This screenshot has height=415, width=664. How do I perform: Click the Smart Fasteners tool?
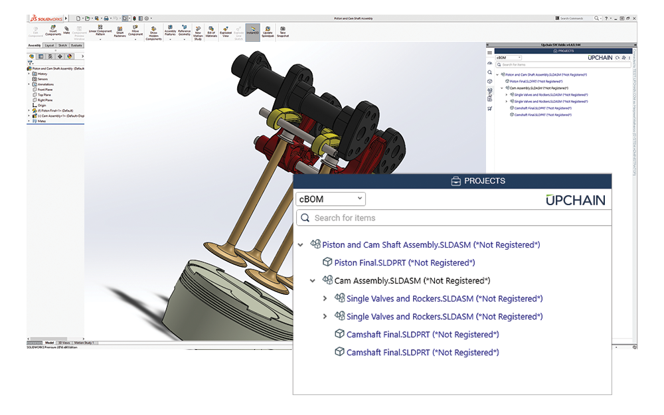coord(120,32)
